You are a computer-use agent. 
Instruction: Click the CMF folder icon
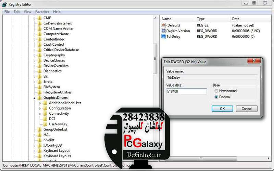point(40,18)
